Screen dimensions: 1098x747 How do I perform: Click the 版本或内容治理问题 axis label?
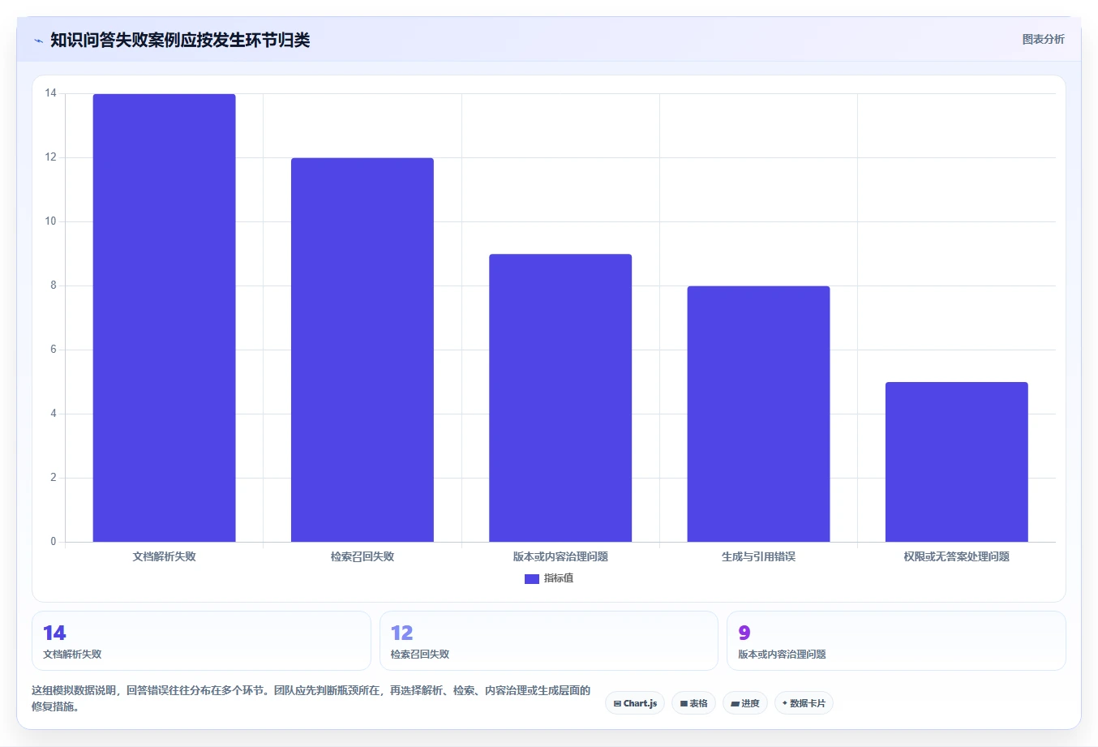click(x=560, y=556)
